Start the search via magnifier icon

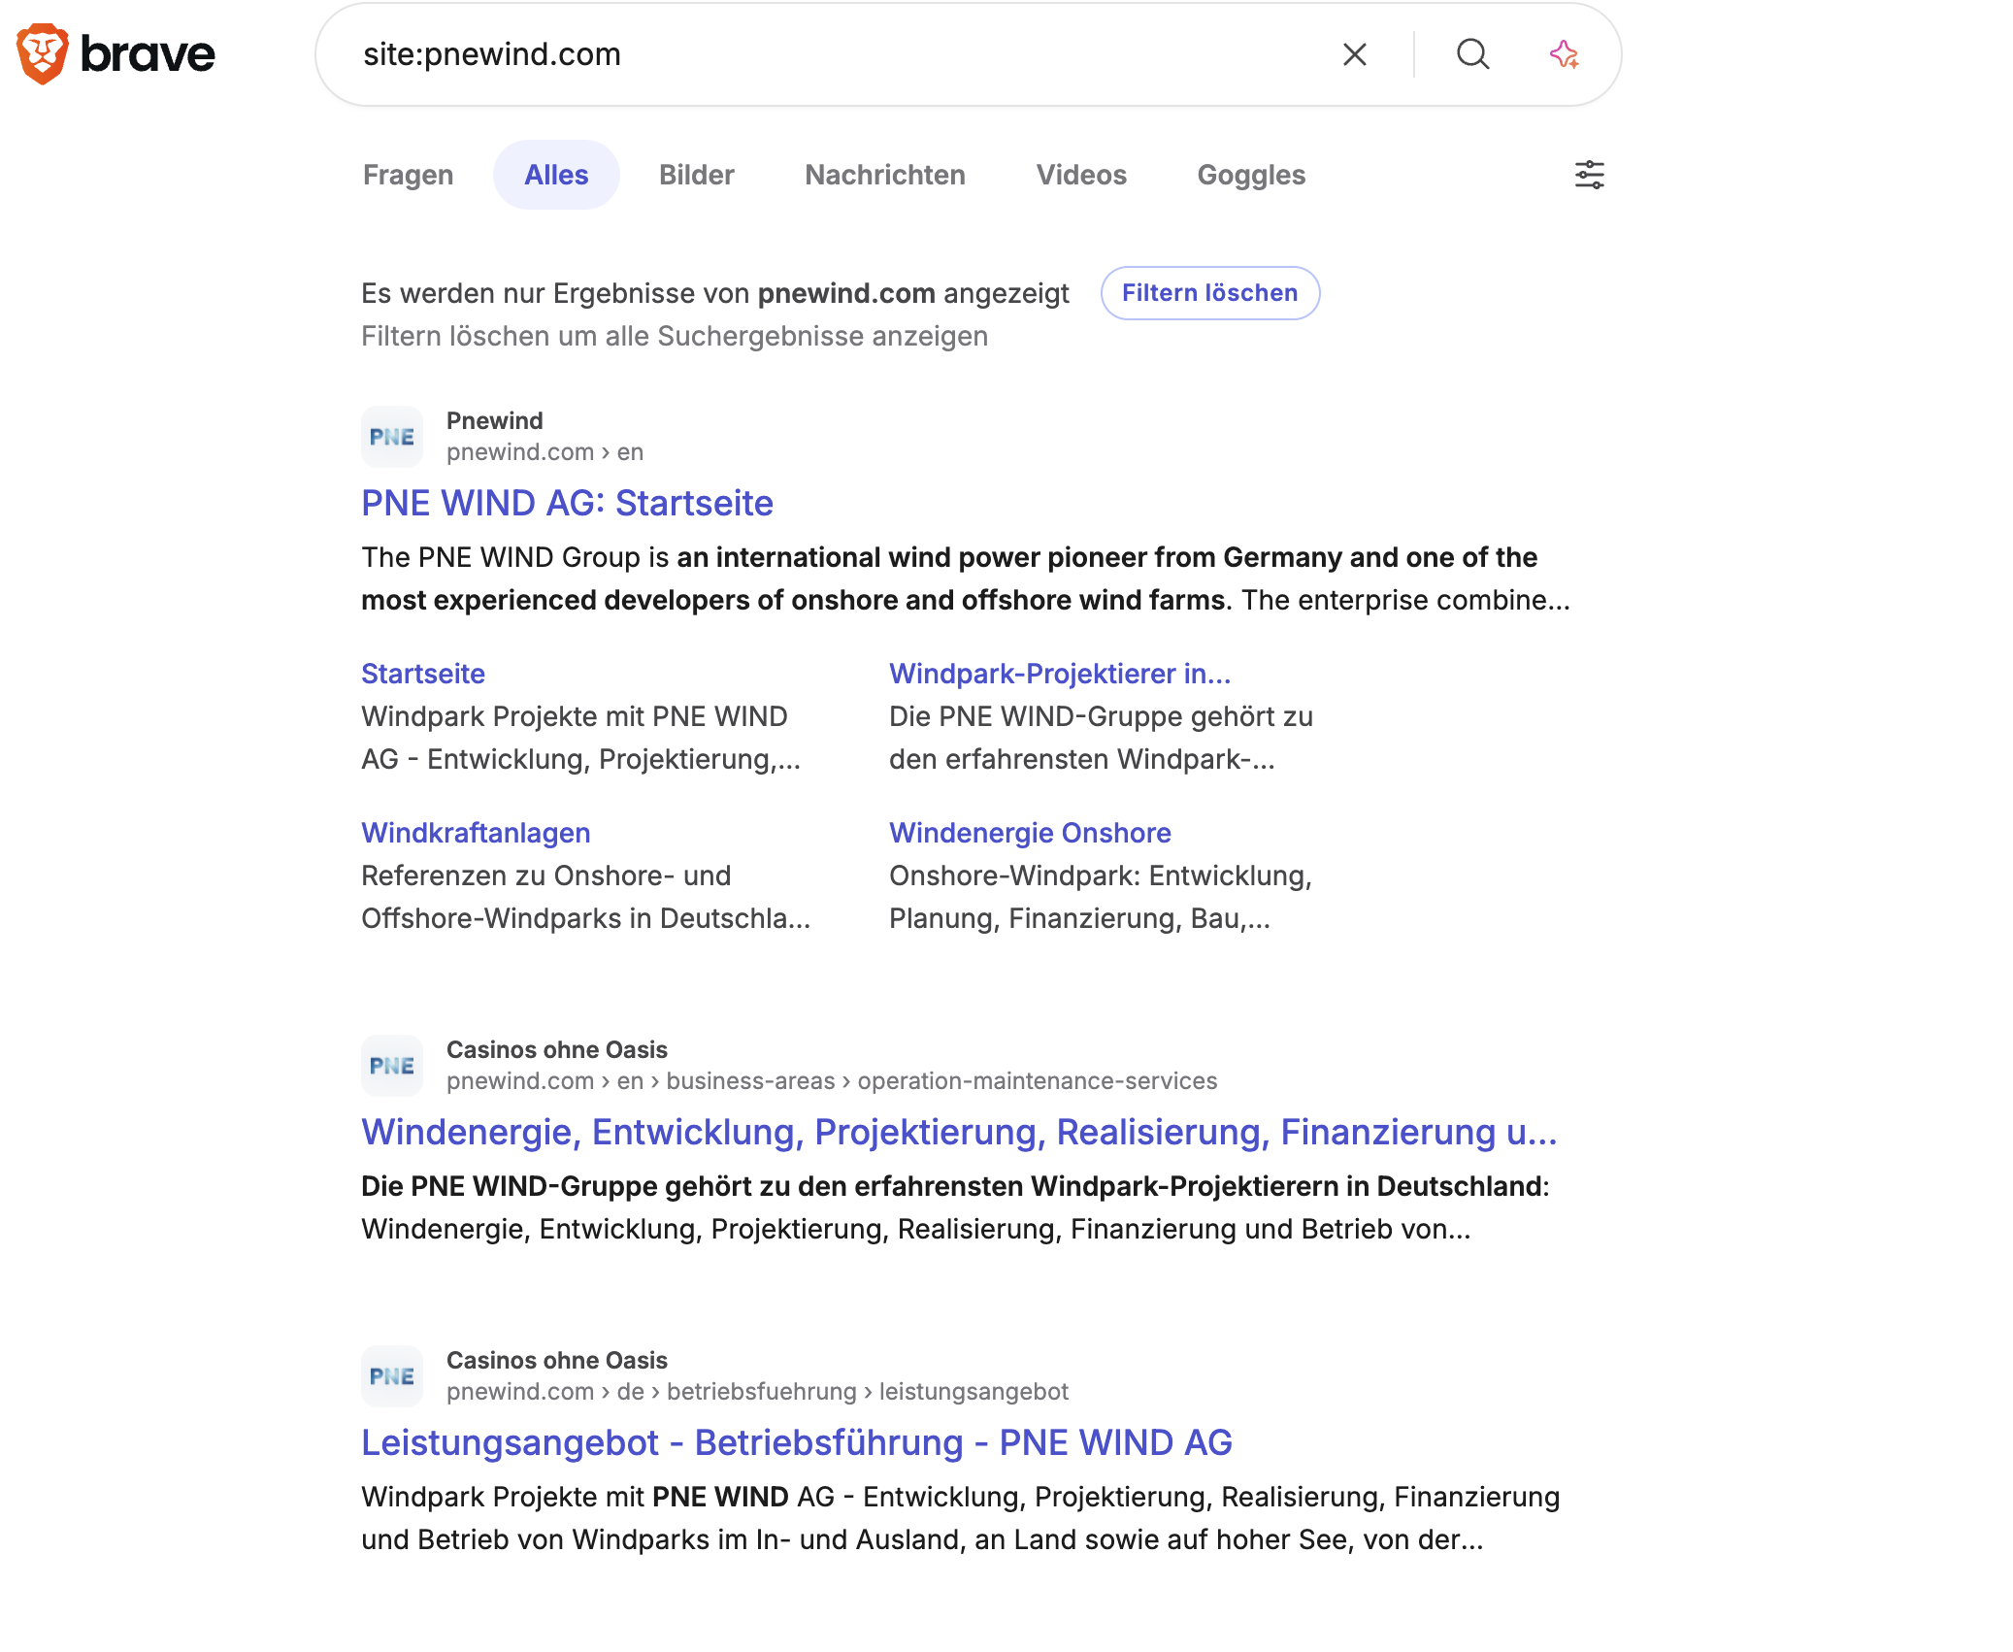[x=1472, y=54]
